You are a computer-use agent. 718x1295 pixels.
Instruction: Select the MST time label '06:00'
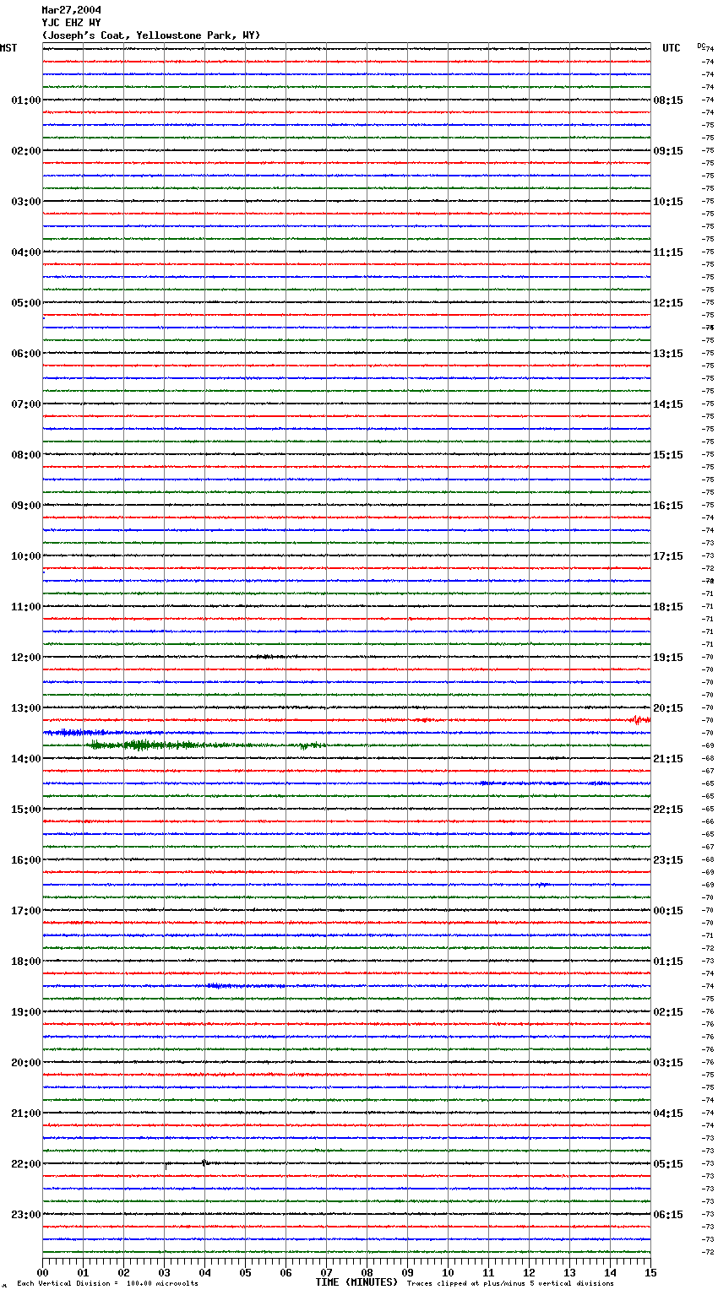pos(26,354)
